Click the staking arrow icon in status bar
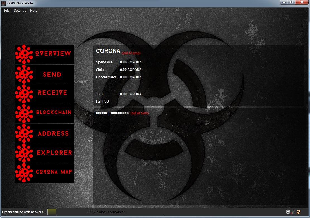Screen dimensions: 310x218 click(x=288, y=212)
